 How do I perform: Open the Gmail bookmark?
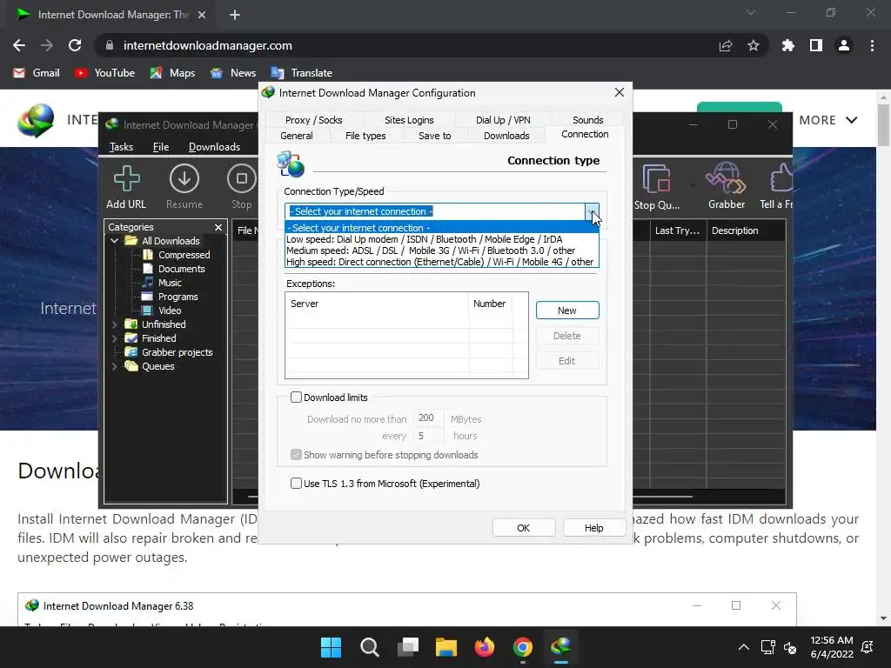click(x=37, y=73)
